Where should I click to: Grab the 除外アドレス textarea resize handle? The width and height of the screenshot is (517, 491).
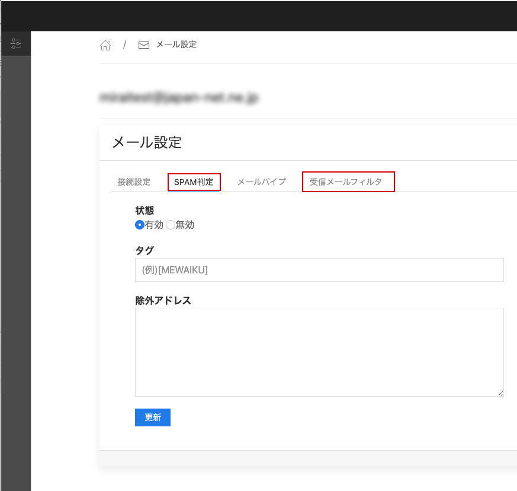(500, 393)
